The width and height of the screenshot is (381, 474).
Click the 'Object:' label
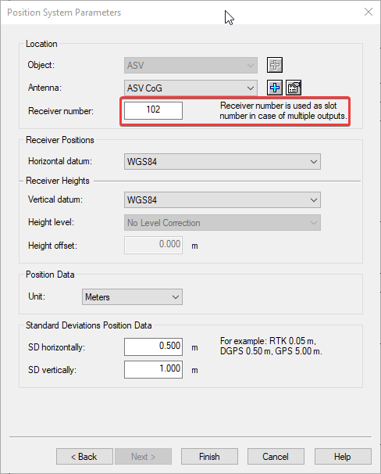41,65
